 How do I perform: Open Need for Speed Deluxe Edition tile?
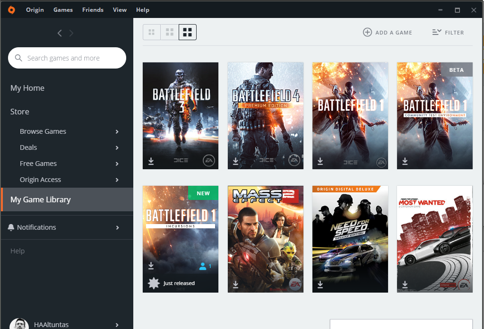(x=350, y=239)
